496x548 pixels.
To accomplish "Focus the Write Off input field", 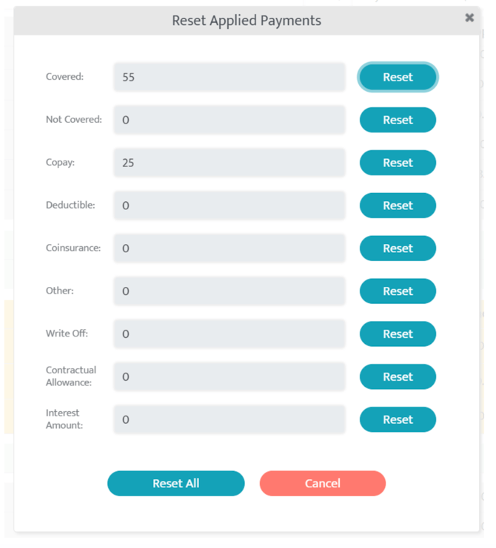I will tap(229, 334).
